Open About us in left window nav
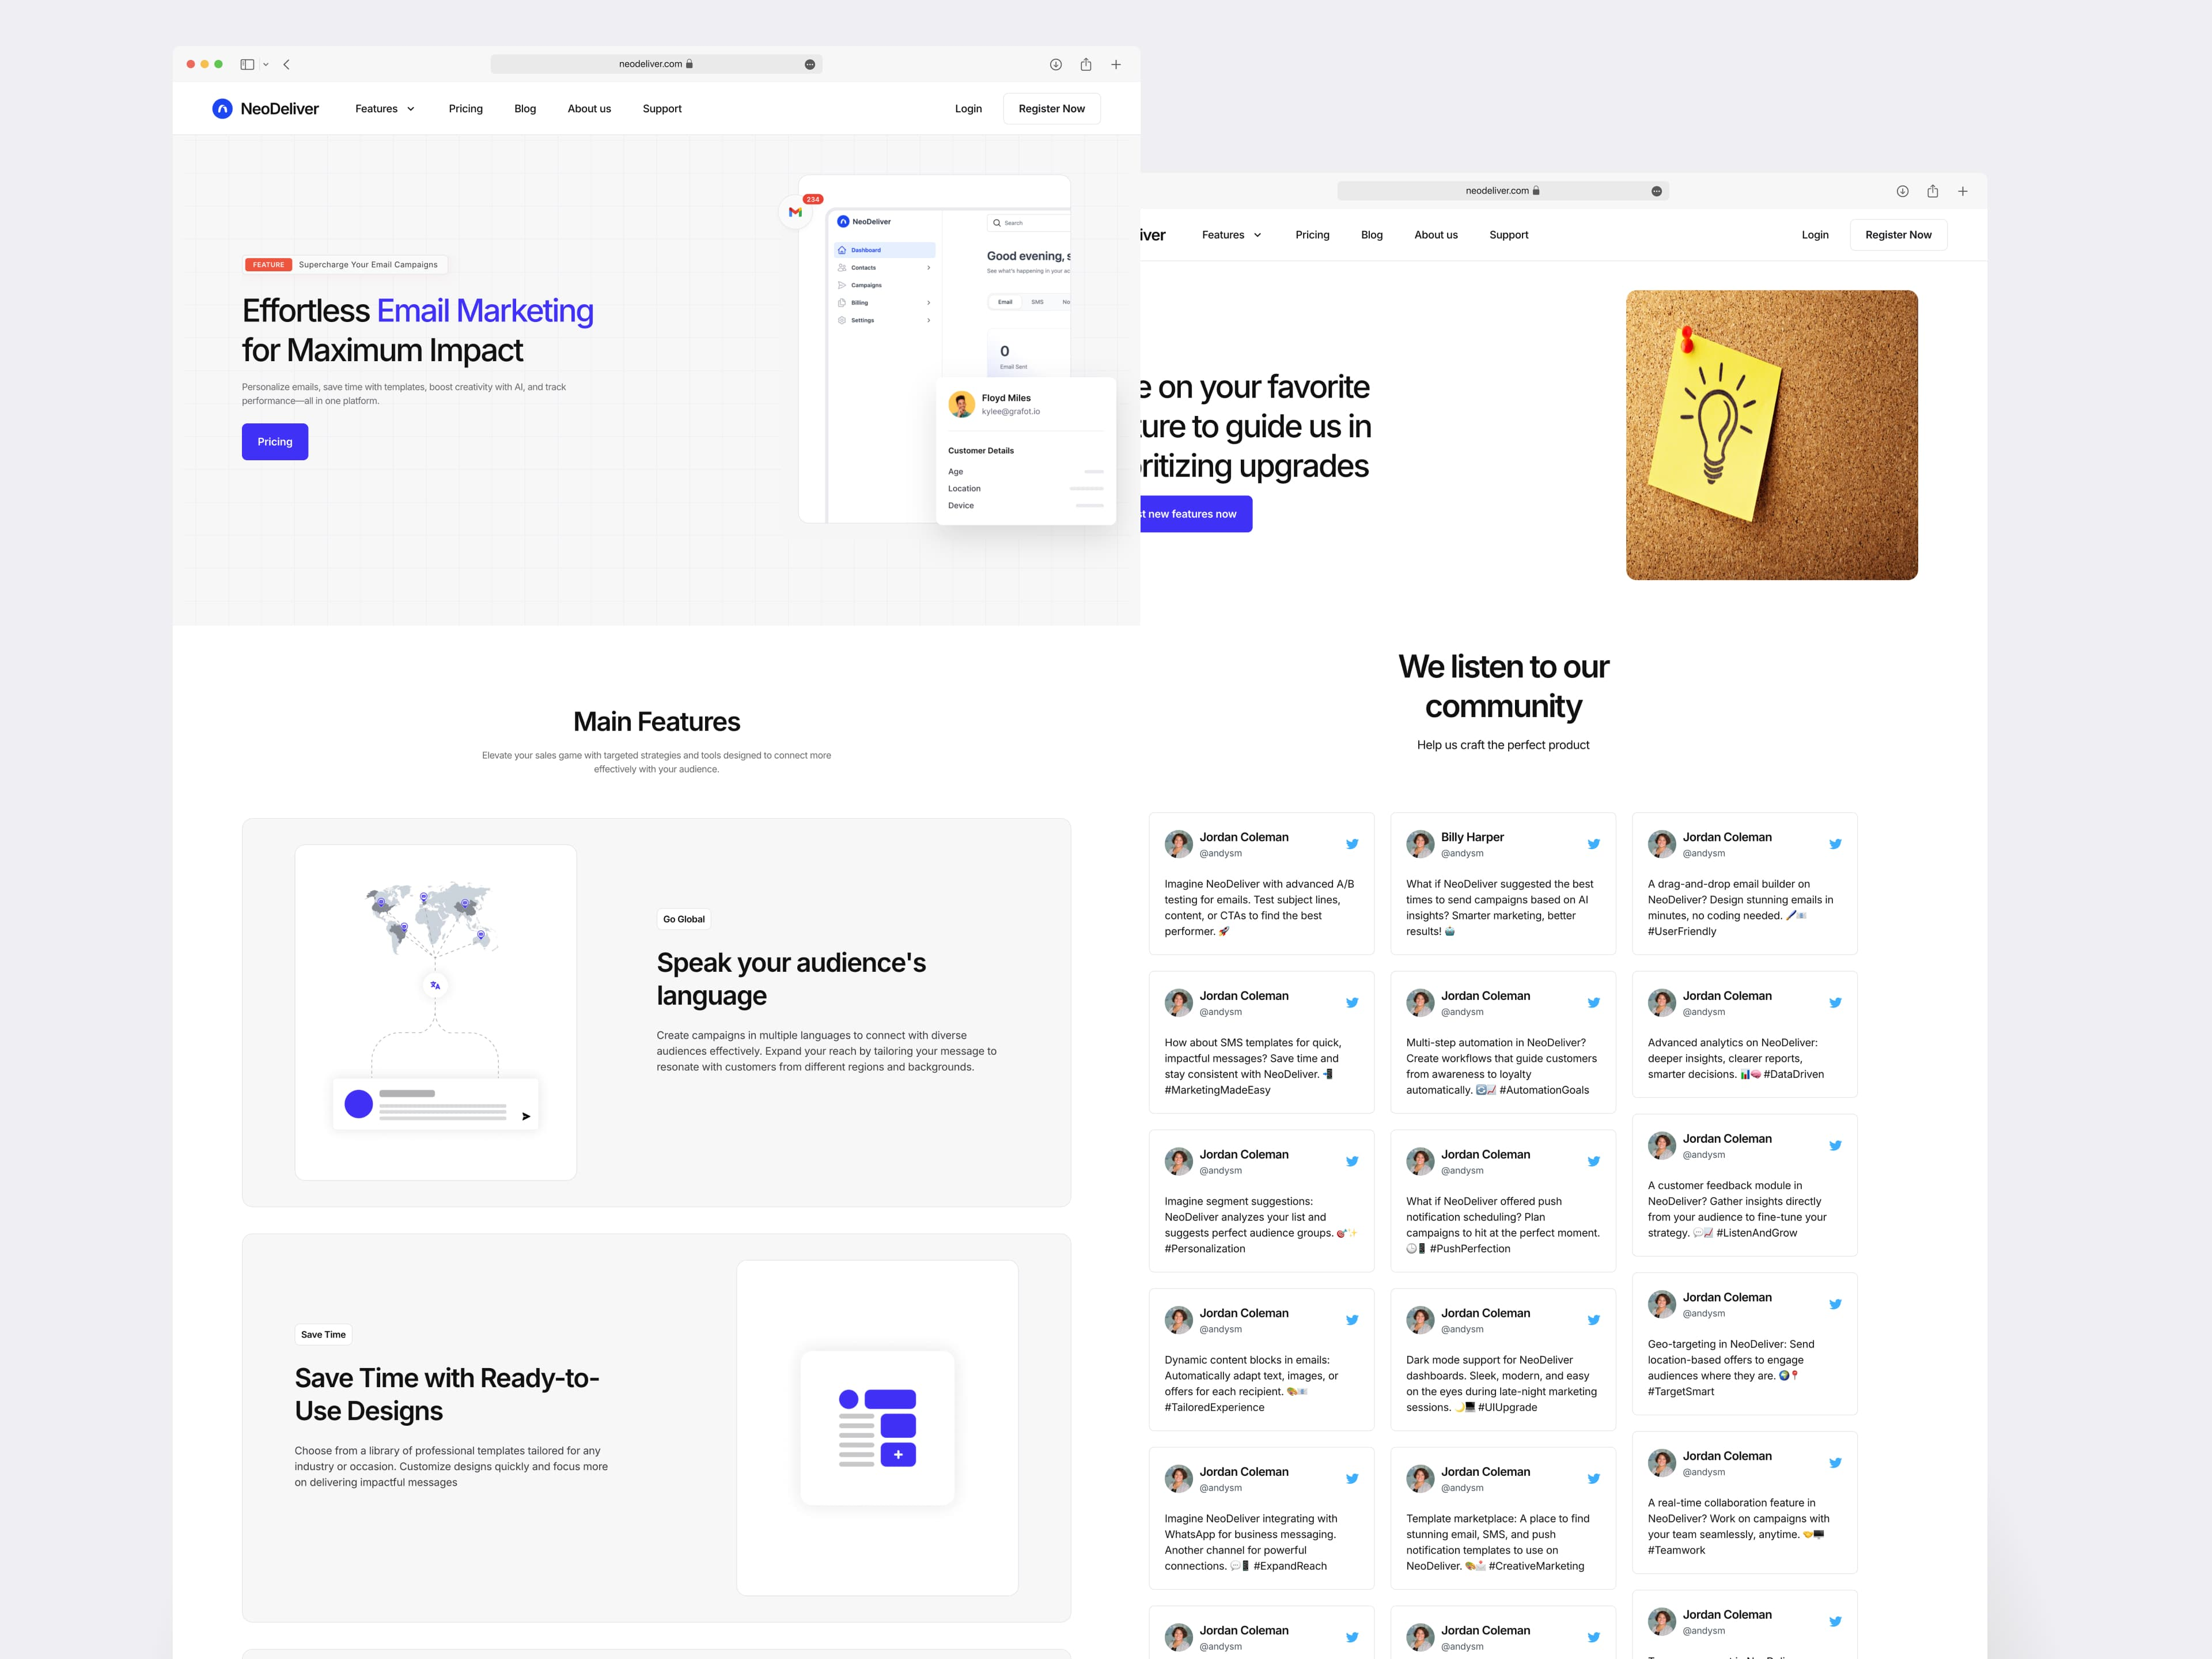Image resolution: width=2212 pixels, height=1659 pixels. click(x=589, y=109)
